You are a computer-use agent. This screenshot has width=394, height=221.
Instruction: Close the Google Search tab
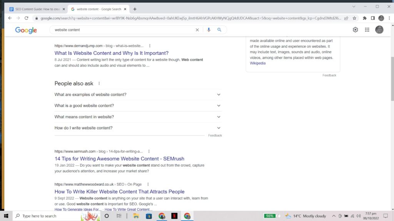[x=125, y=9]
